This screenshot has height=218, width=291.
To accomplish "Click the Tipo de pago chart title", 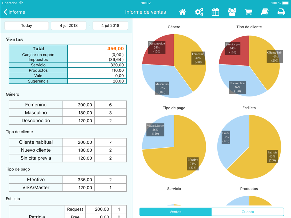I will pos(174,108).
